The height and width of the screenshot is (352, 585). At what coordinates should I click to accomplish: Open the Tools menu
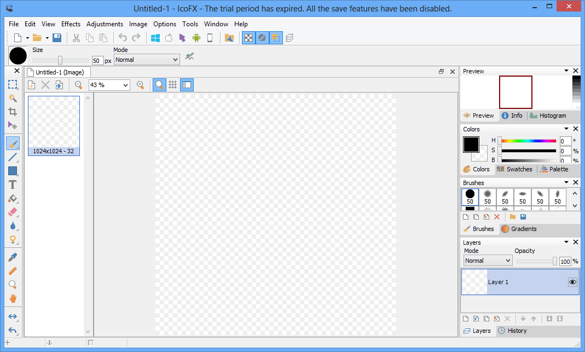click(190, 24)
